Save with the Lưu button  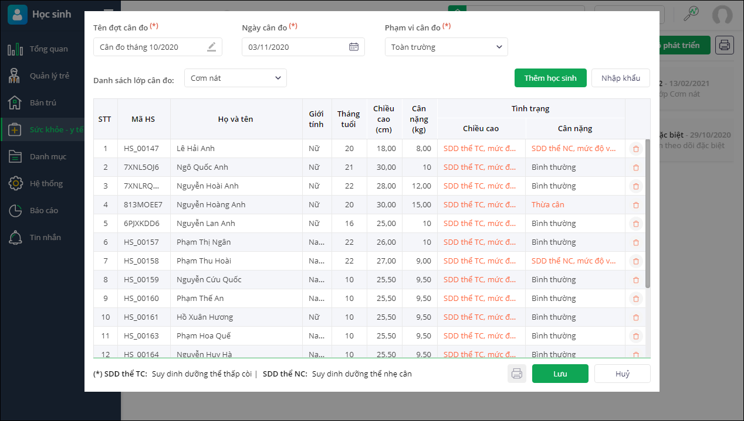click(x=560, y=374)
